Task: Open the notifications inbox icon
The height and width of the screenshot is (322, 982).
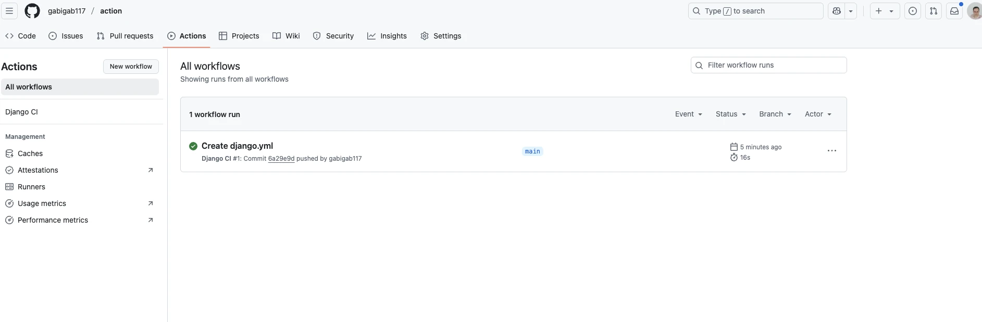Action: pyautogui.click(x=954, y=11)
